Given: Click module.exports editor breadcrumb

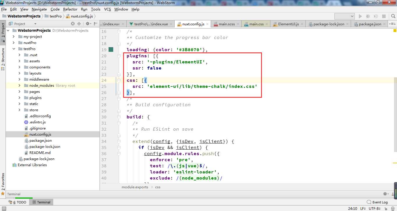Looking at the screenshot, I should (x=135, y=187).
